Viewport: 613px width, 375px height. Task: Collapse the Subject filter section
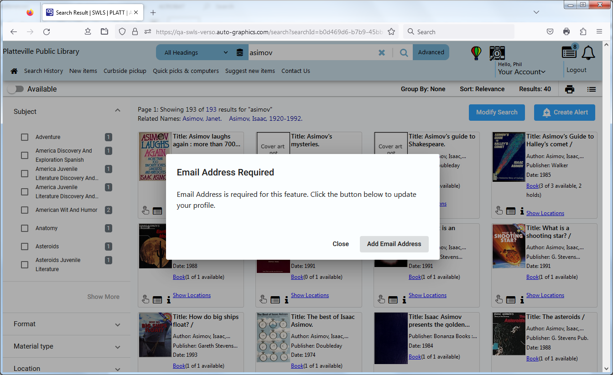coord(118,111)
